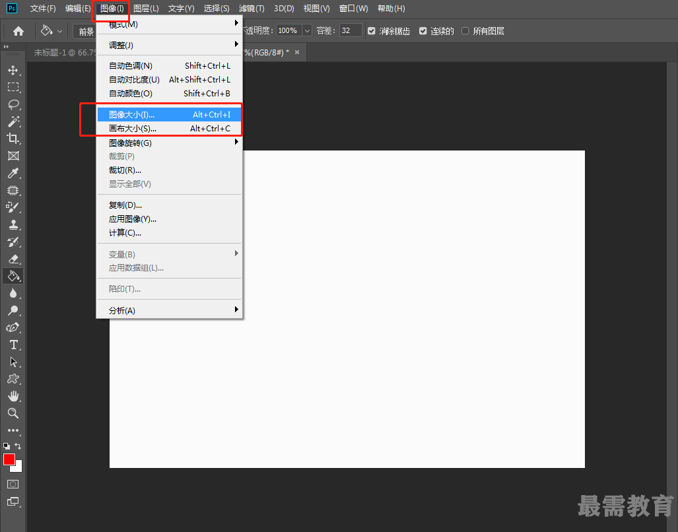Click the opacity 100% input field
678x532 pixels.
pos(289,30)
